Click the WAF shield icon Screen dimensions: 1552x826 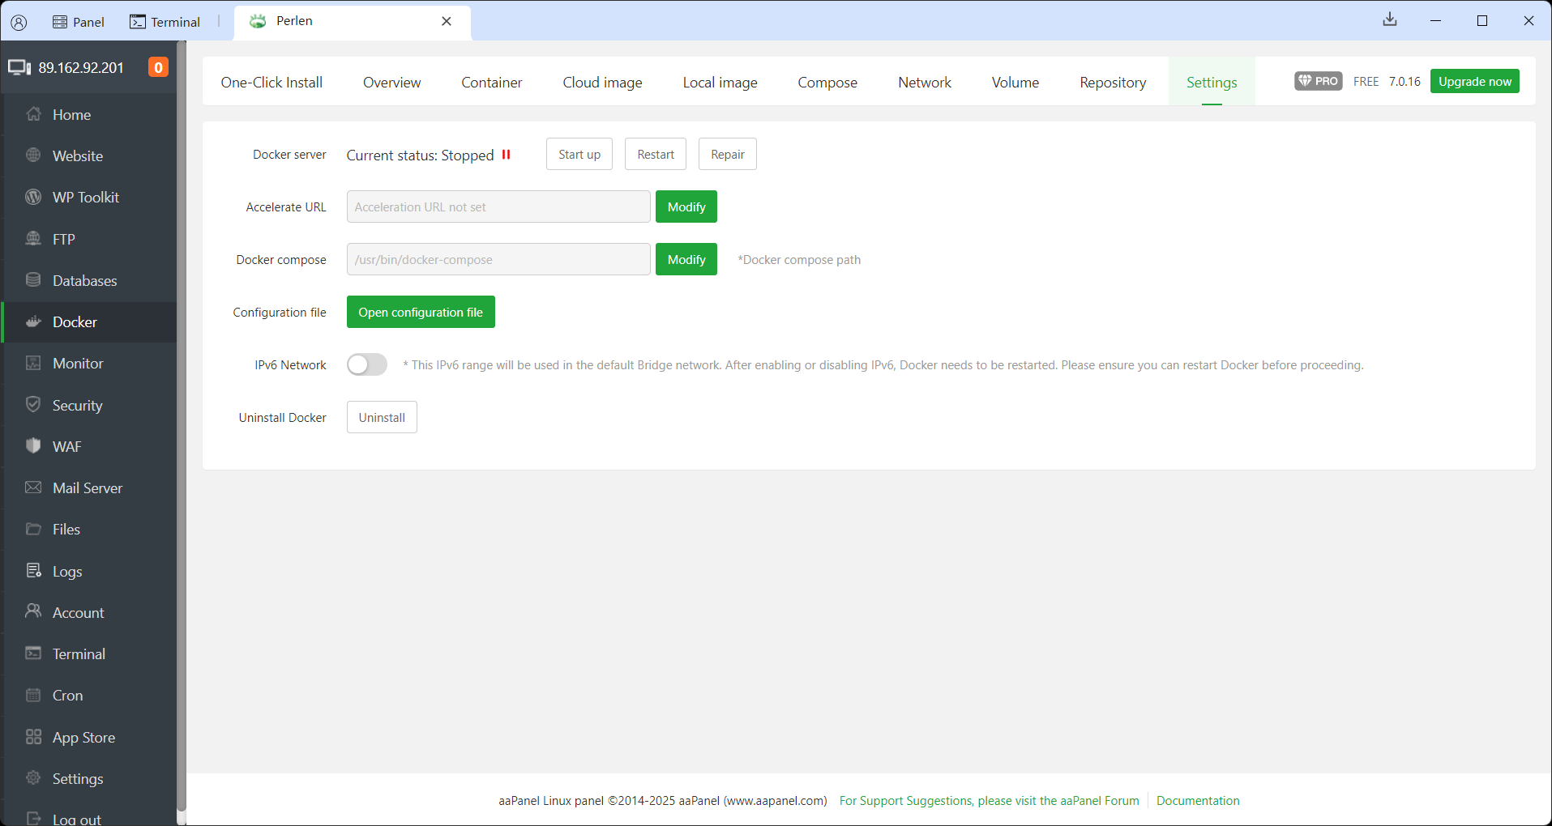33,446
